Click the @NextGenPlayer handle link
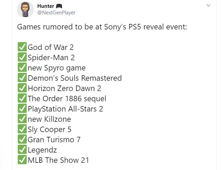The height and width of the screenshot is (170, 223). click(56, 13)
